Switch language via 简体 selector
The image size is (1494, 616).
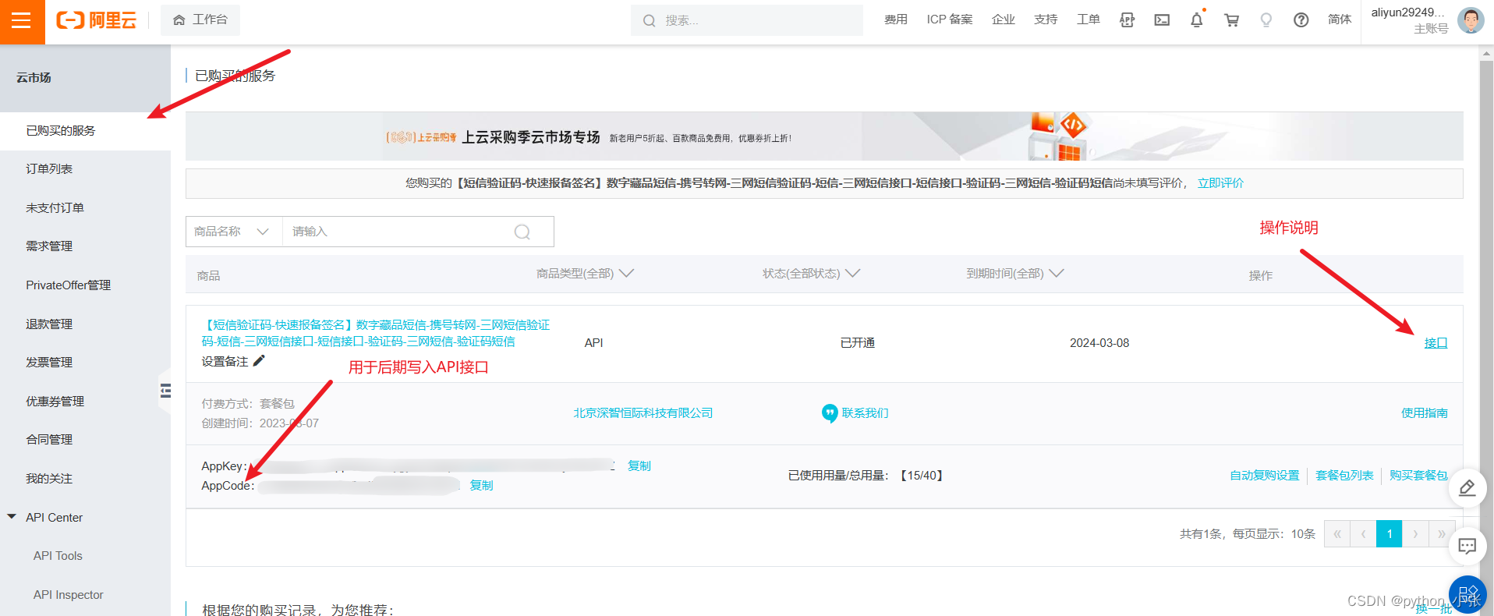tap(1340, 19)
